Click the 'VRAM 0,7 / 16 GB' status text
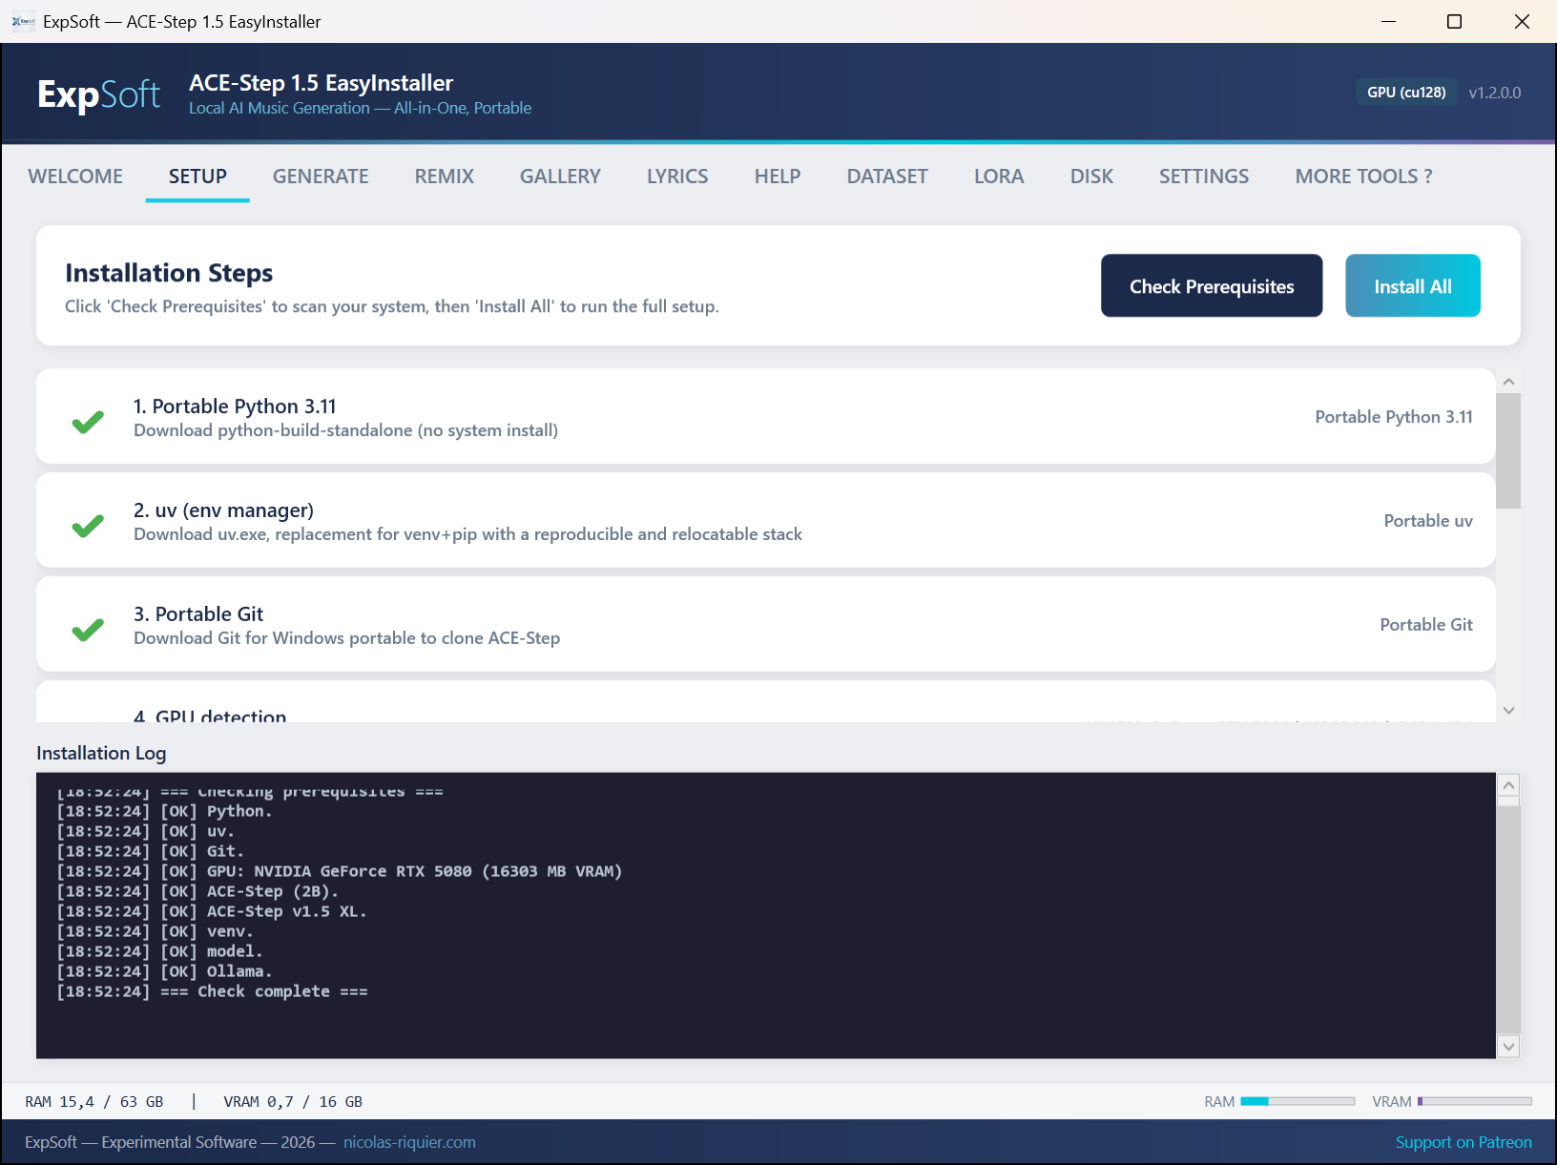Image resolution: width=1557 pixels, height=1165 pixels. 293,1101
